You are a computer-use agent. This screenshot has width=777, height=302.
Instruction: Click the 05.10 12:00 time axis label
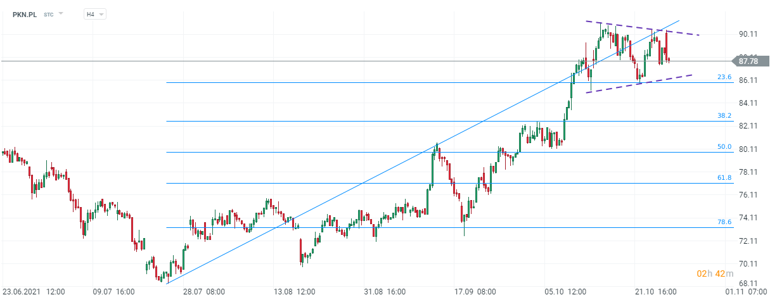[566, 292]
